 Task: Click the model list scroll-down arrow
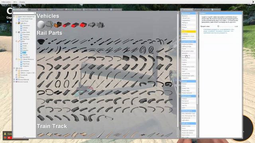pos(178,137)
